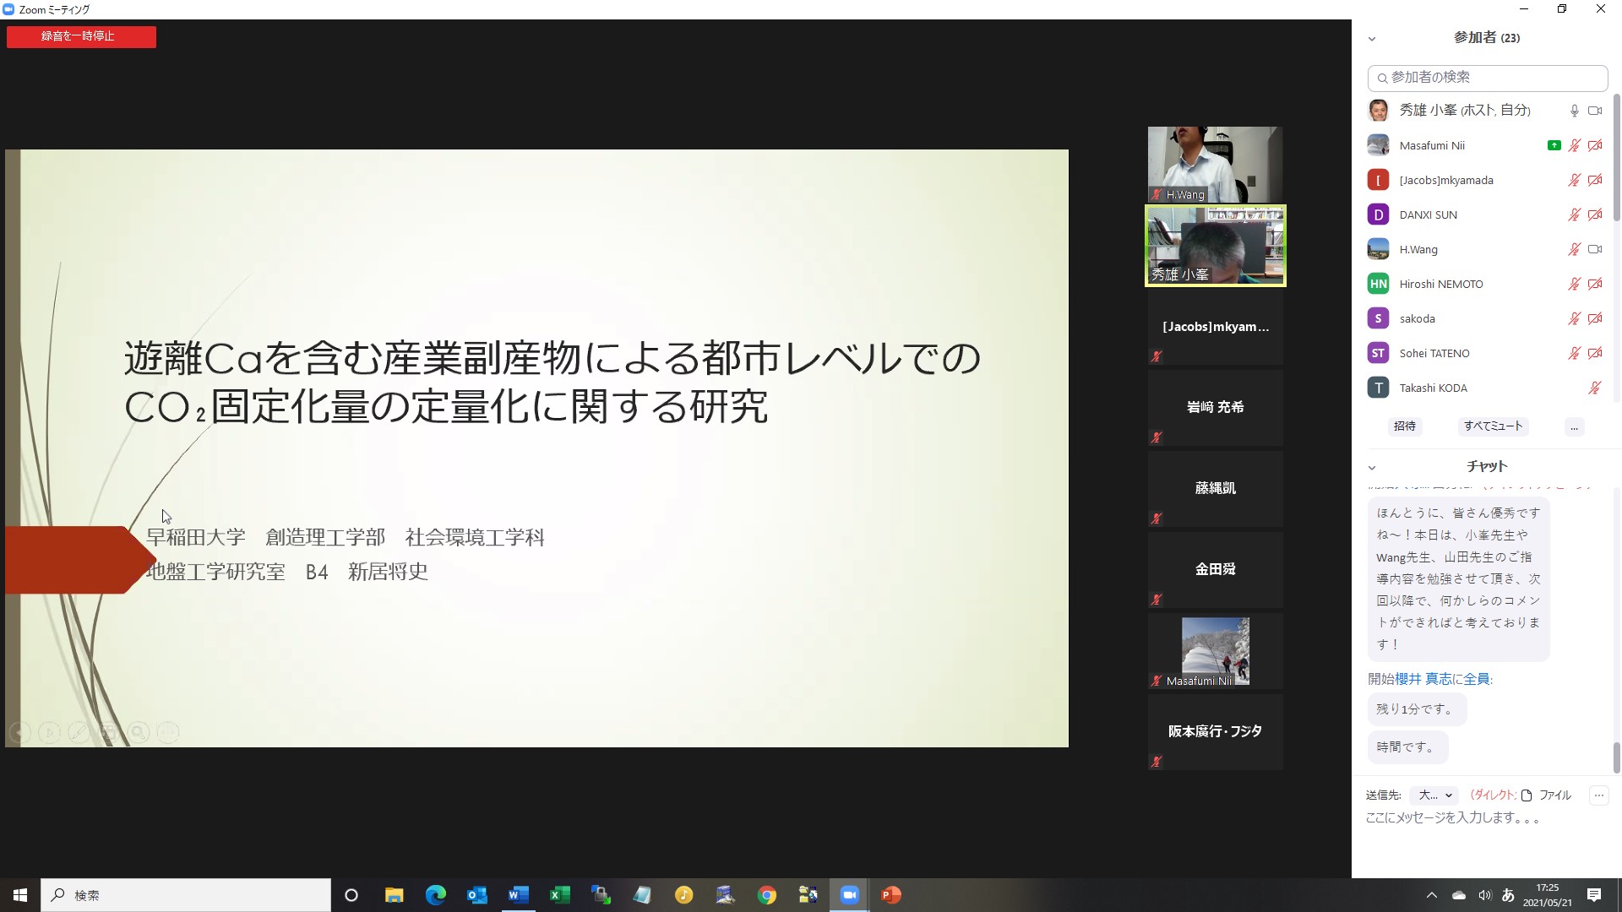Click Takashi KODA's muted microphone icon
Viewport: 1622px width, 912px height.
[1594, 388]
